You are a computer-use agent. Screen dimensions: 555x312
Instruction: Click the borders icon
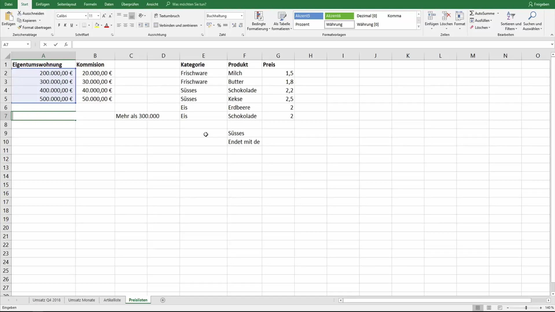point(84,25)
